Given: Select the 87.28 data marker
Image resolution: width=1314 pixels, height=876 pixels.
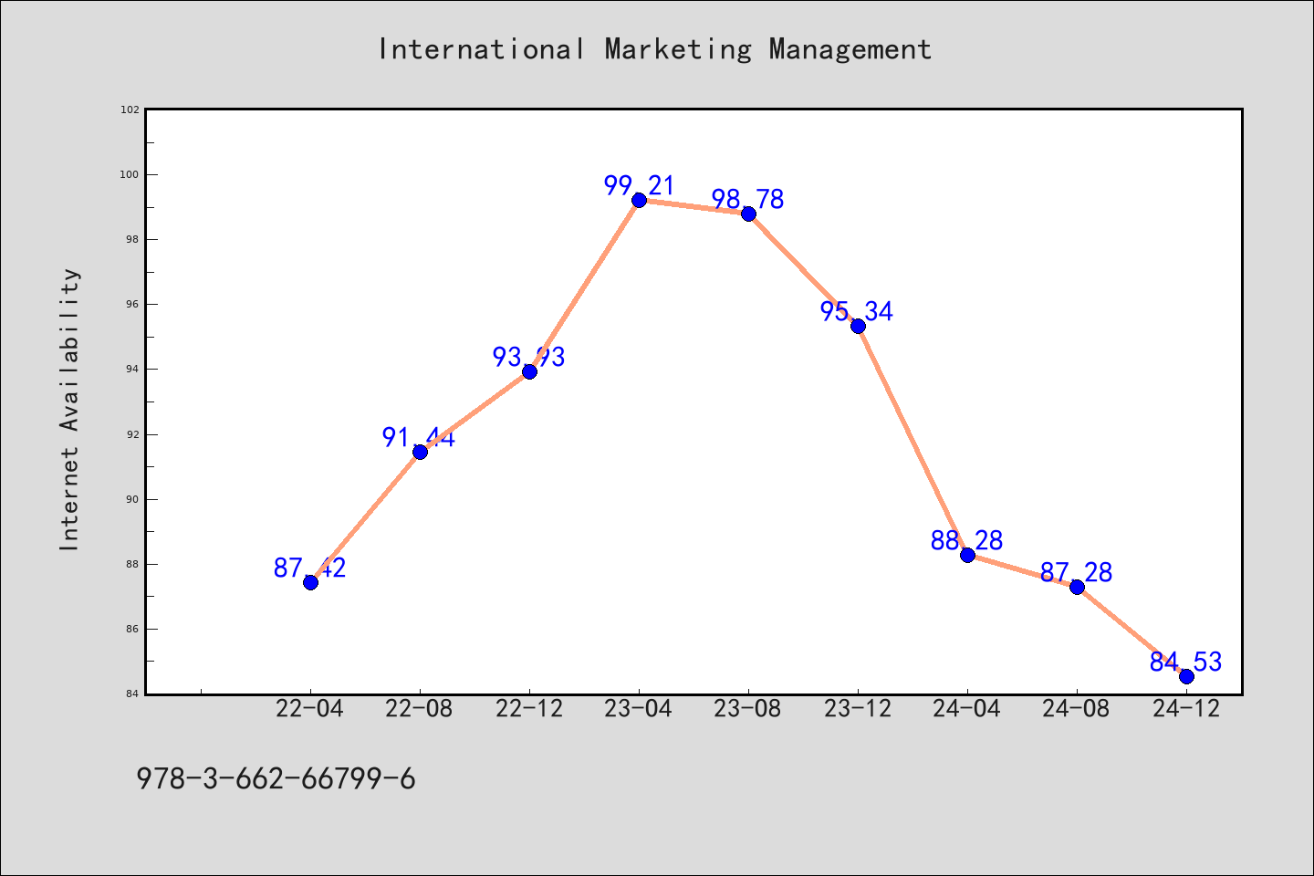Looking at the screenshot, I should [1077, 587].
